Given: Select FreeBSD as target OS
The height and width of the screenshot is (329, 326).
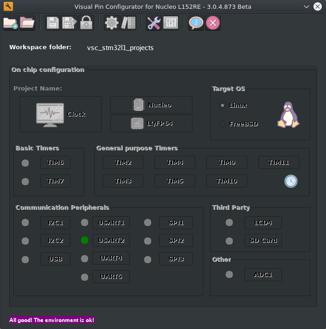Looking at the screenshot, I should 223,124.
